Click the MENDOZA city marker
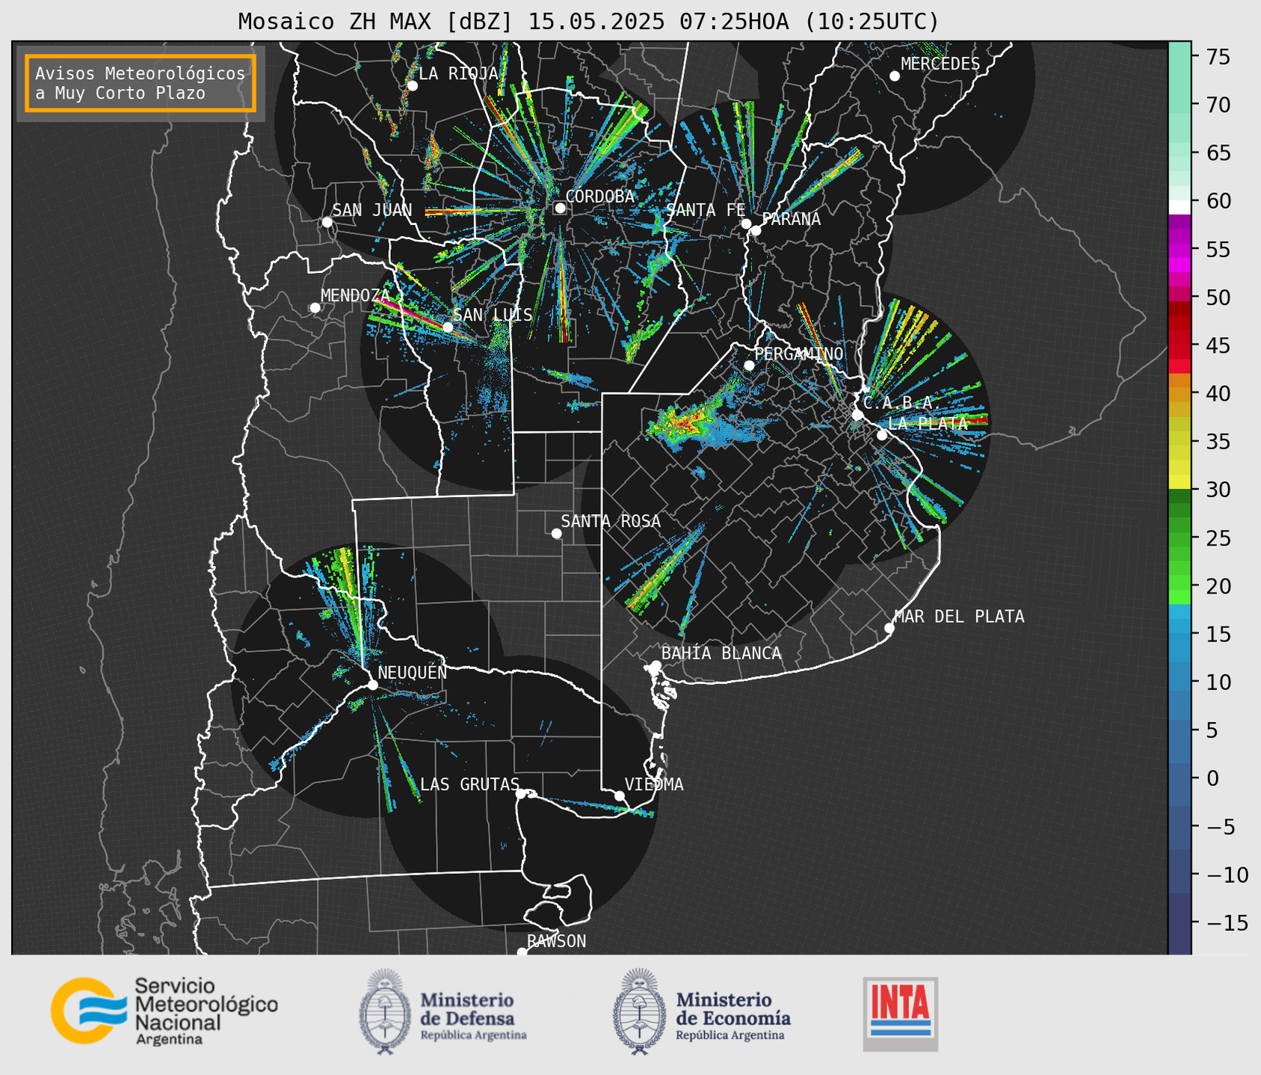 [x=315, y=307]
